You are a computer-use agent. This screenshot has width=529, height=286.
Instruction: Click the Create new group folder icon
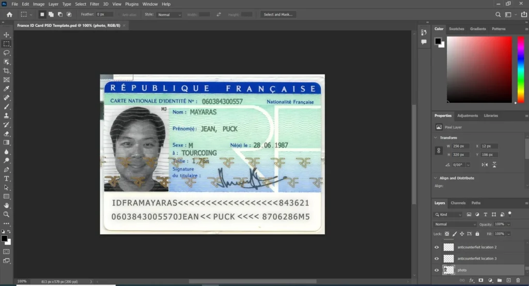coord(500,280)
